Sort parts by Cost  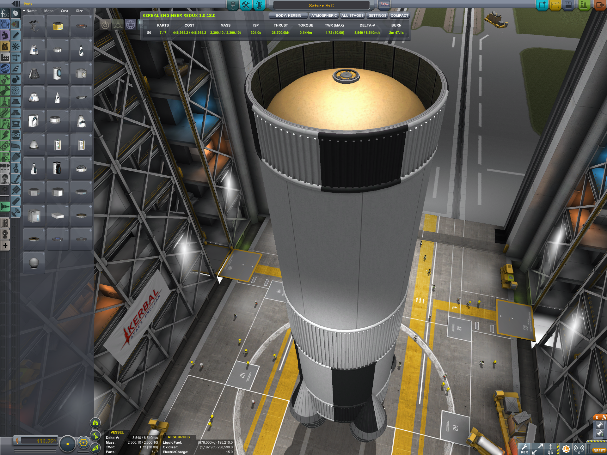(x=64, y=11)
